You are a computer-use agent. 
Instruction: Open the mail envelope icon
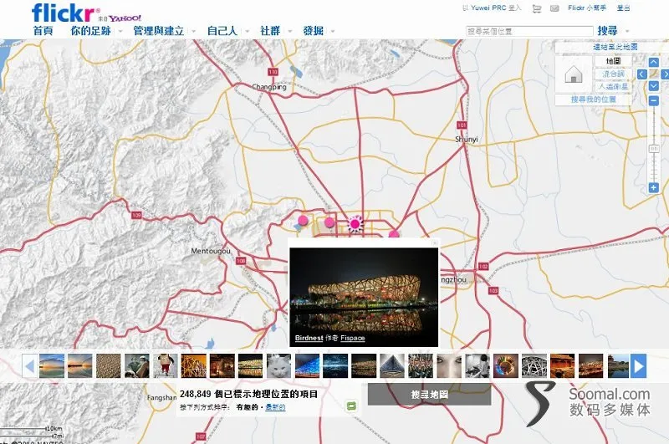pos(554,8)
